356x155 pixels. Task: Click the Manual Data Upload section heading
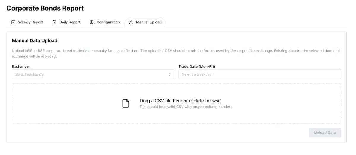(35, 40)
